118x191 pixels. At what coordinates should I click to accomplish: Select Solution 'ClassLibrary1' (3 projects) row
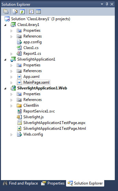pyautogui.click(x=41, y=19)
